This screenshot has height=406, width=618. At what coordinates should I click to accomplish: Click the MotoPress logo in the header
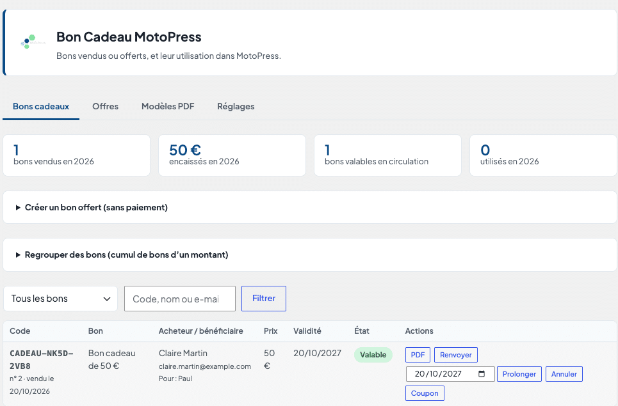point(33,42)
